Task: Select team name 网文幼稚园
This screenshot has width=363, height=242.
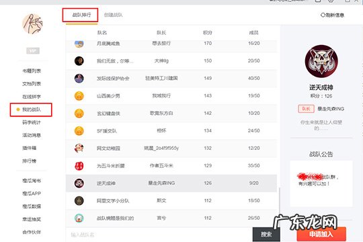Action: point(108,149)
